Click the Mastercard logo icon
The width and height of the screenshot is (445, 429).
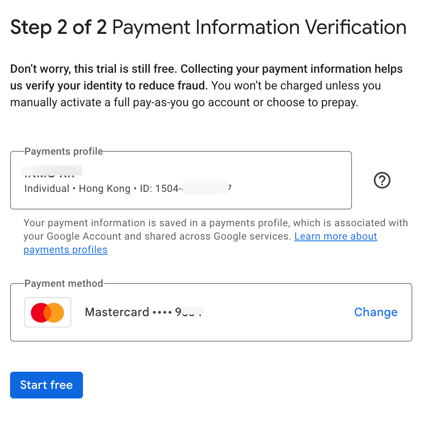pos(48,312)
